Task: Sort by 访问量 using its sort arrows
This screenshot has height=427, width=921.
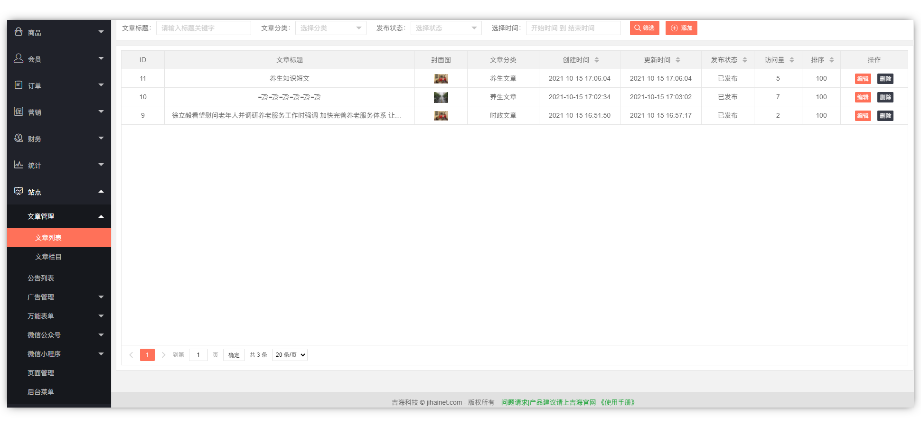Action: click(792, 60)
